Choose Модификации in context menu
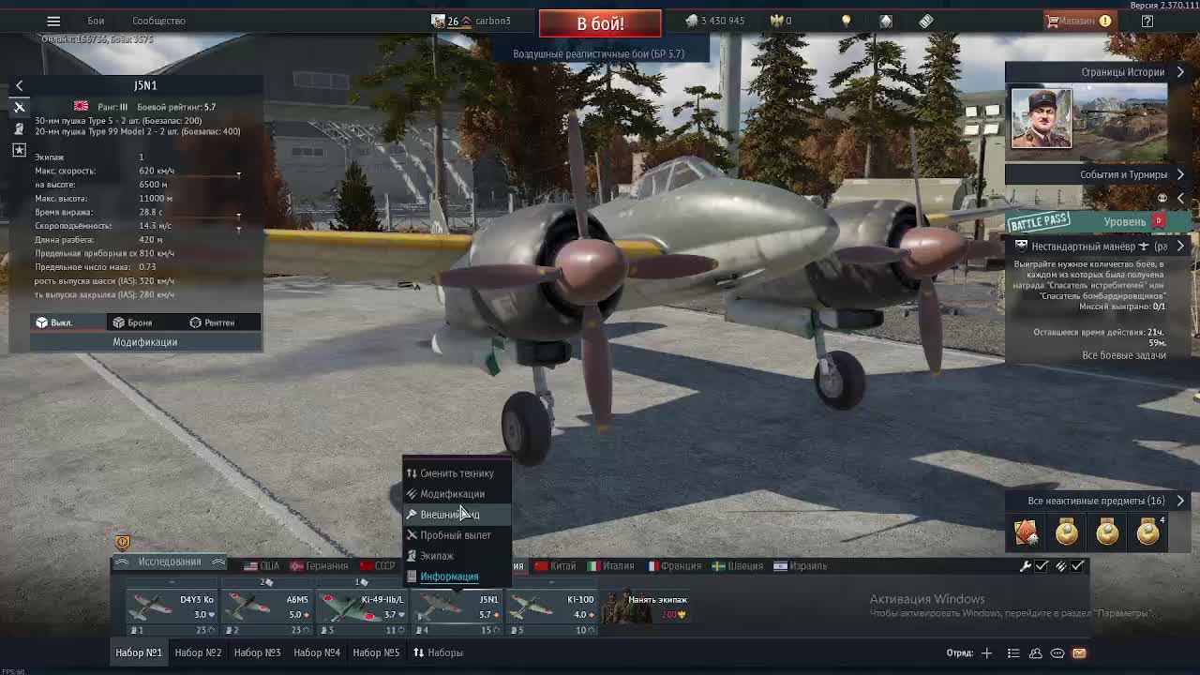Image resolution: width=1200 pixels, height=675 pixels. click(457, 494)
